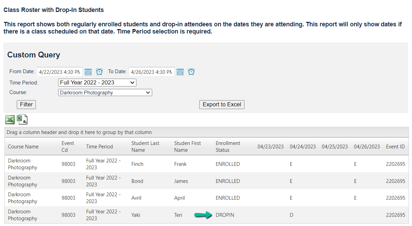Click ENROLLED status in Avril's row

[x=228, y=198]
